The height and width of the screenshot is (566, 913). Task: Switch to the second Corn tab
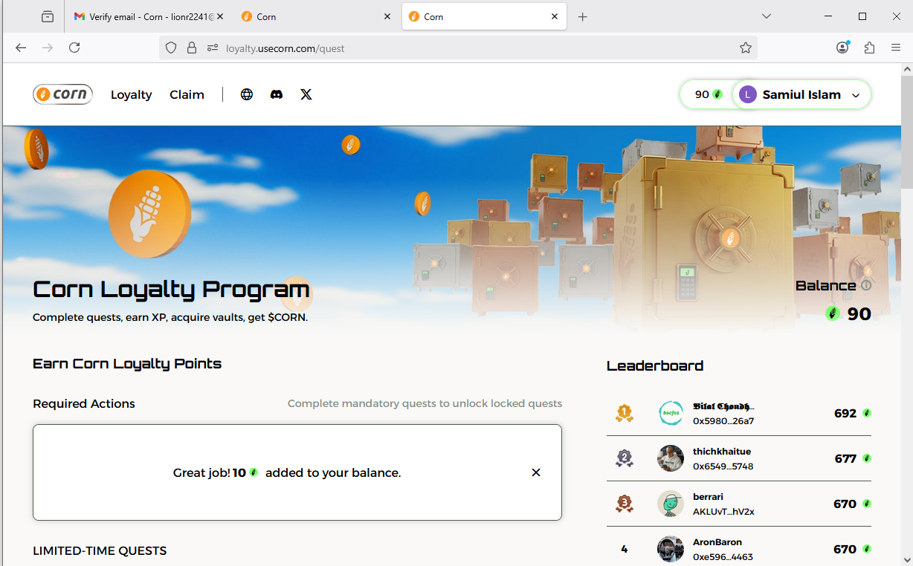pos(316,16)
